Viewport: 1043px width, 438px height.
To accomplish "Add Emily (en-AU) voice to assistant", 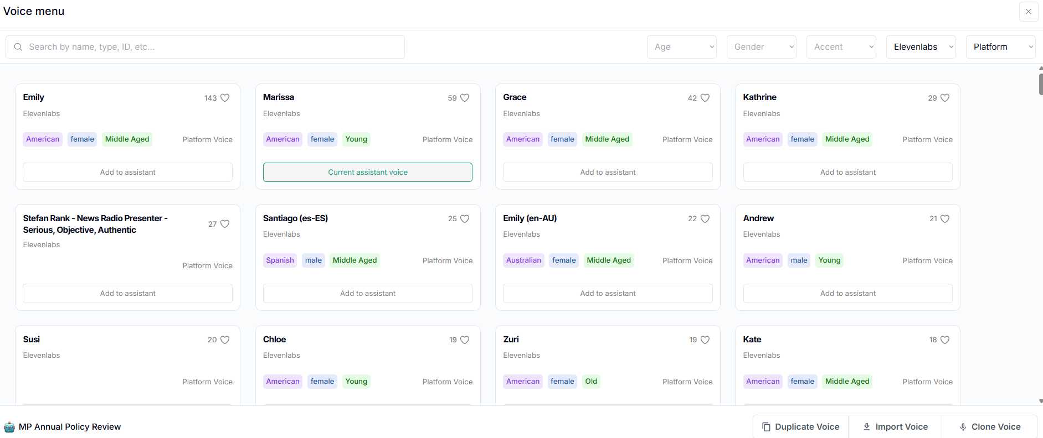I will pyautogui.click(x=608, y=294).
